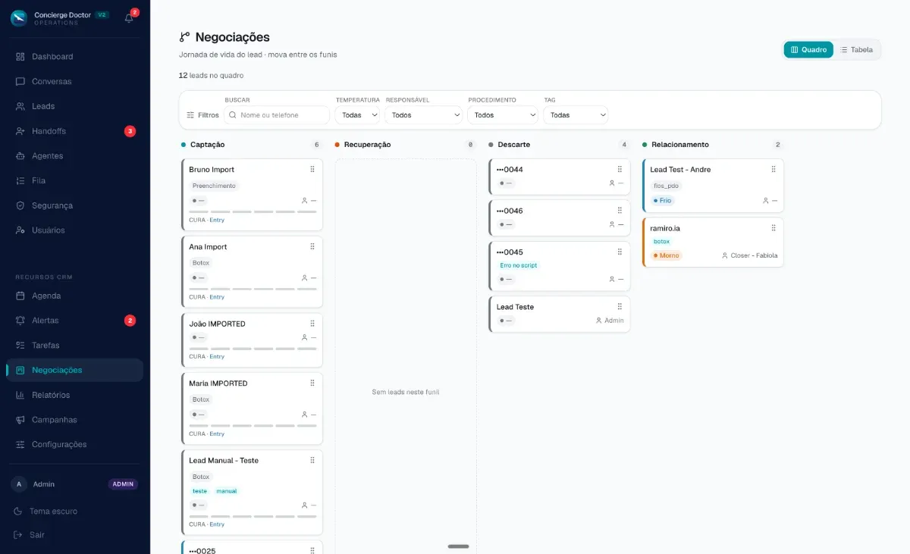Screen dimensions: 910x554
Task: Click the Campanhas megaphone icon
Action: [20, 420]
